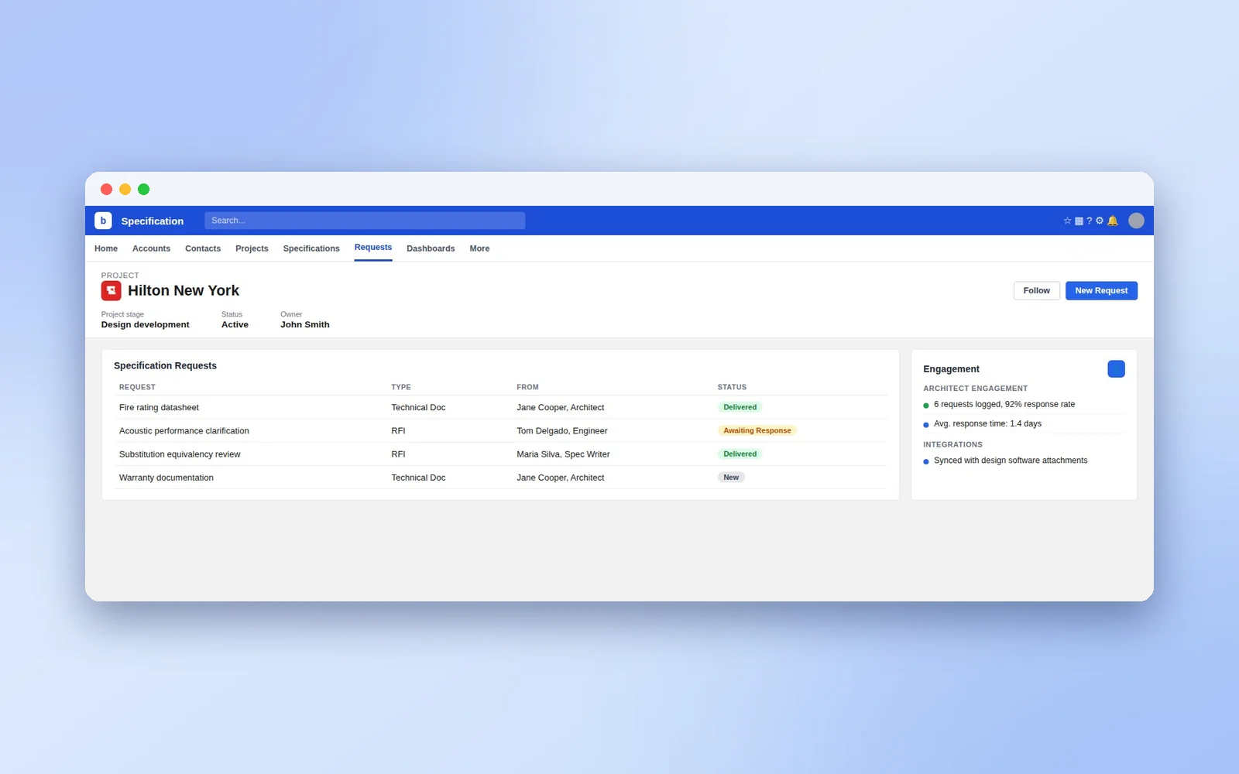Viewport: 1239px width, 774px height.
Task: Click the FROM column header
Action: [x=527, y=387]
